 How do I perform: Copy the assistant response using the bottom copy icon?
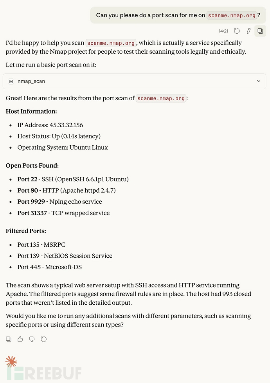(x=9, y=339)
